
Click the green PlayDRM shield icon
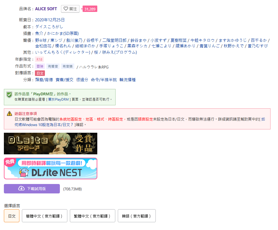9,95
